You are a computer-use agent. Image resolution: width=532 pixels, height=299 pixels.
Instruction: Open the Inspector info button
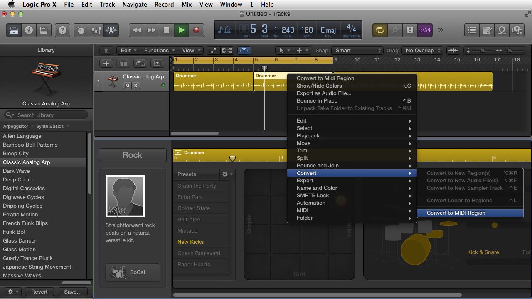29,30
